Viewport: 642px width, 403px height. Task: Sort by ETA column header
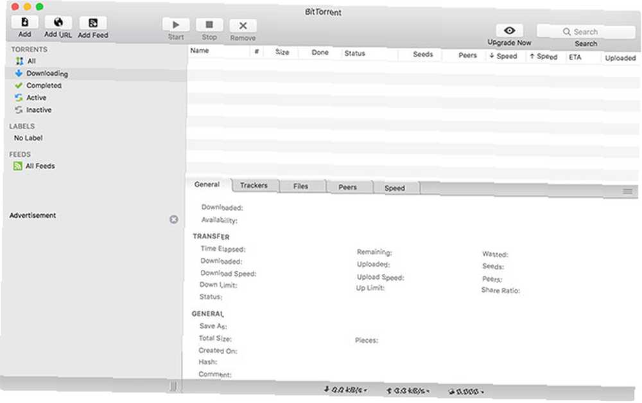575,57
